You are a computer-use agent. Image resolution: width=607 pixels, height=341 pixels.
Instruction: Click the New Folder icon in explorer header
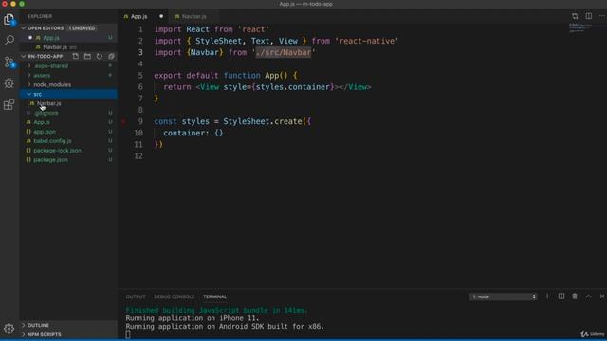87,57
